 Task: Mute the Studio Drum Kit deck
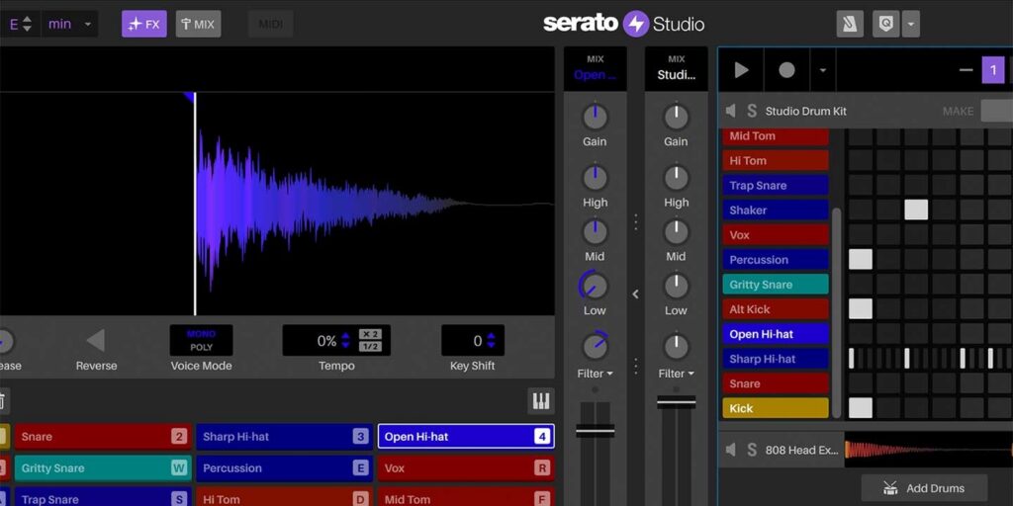pyautogui.click(x=731, y=111)
